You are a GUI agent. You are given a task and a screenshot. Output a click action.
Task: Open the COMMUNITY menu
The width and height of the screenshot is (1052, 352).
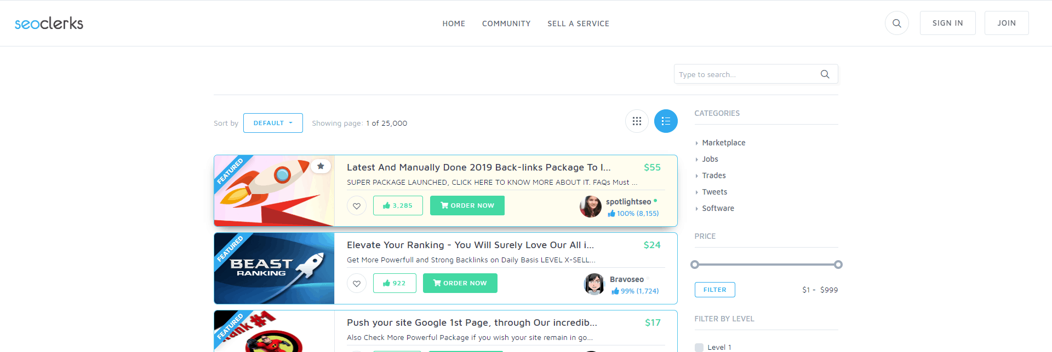click(506, 24)
